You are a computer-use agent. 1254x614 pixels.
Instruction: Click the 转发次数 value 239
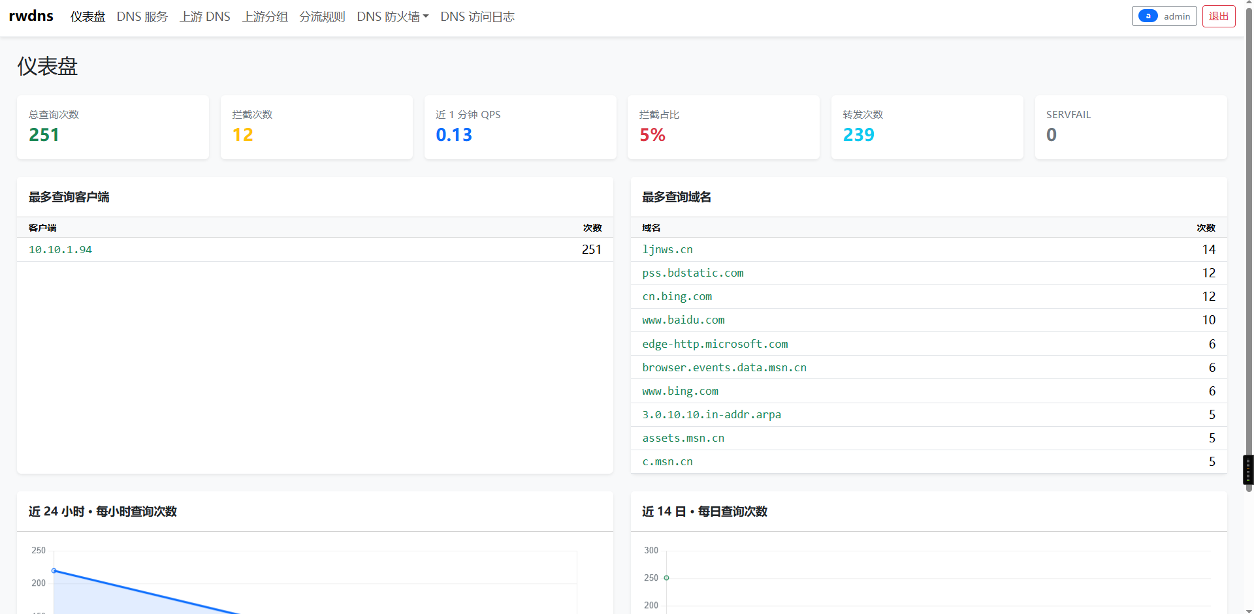tap(859, 135)
